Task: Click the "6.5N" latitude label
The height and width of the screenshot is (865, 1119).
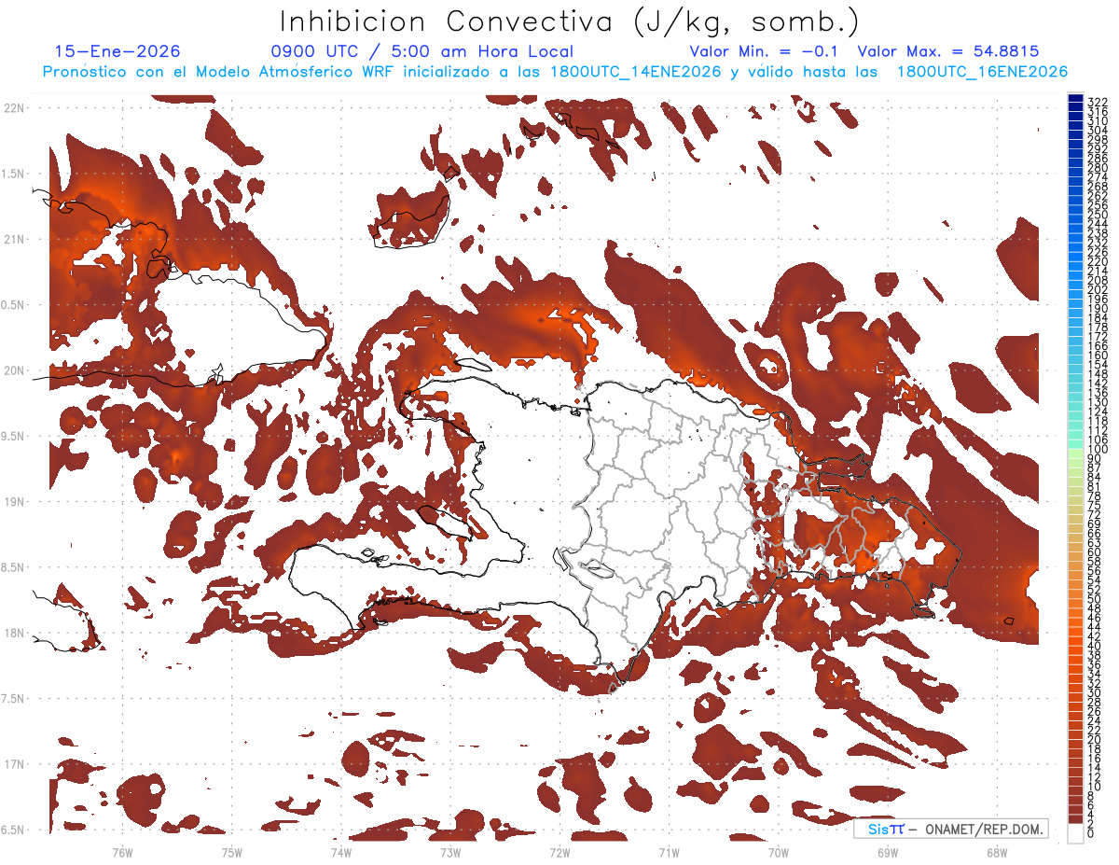Action: [x=13, y=830]
